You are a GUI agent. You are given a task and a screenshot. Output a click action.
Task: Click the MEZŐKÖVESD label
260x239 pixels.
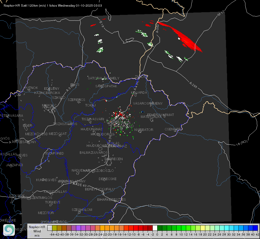[36, 134]
